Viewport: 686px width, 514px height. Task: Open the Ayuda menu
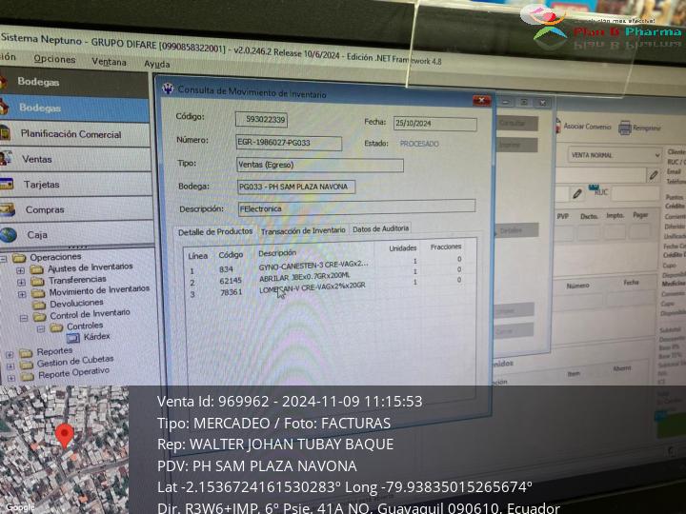click(x=156, y=64)
